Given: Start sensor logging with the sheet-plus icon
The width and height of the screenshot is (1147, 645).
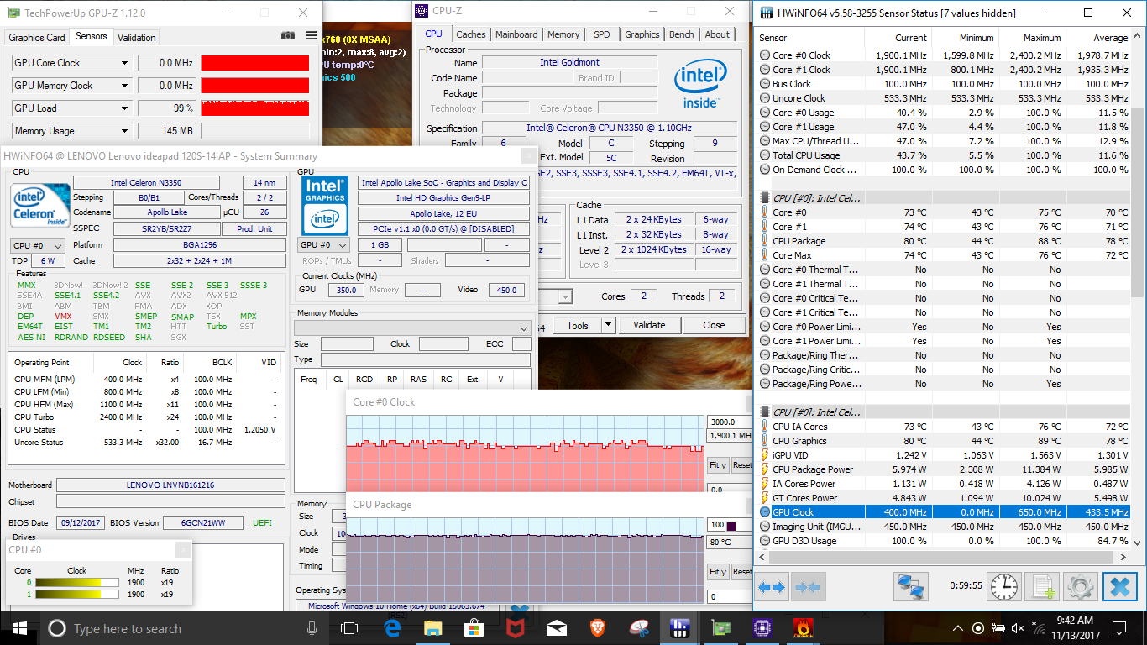Looking at the screenshot, I should click(x=1044, y=585).
